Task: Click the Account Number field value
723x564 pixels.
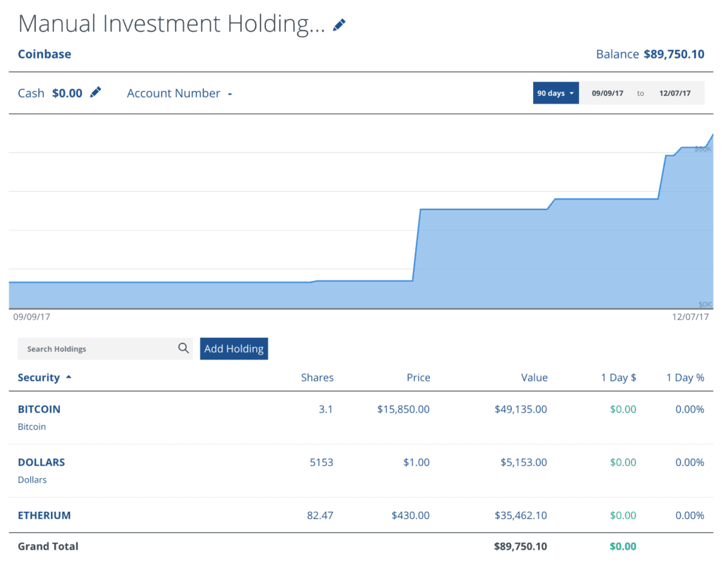Action: click(x=229, y=93)
